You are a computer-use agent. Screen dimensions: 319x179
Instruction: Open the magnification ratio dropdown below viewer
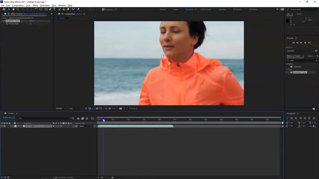(61, 108)
